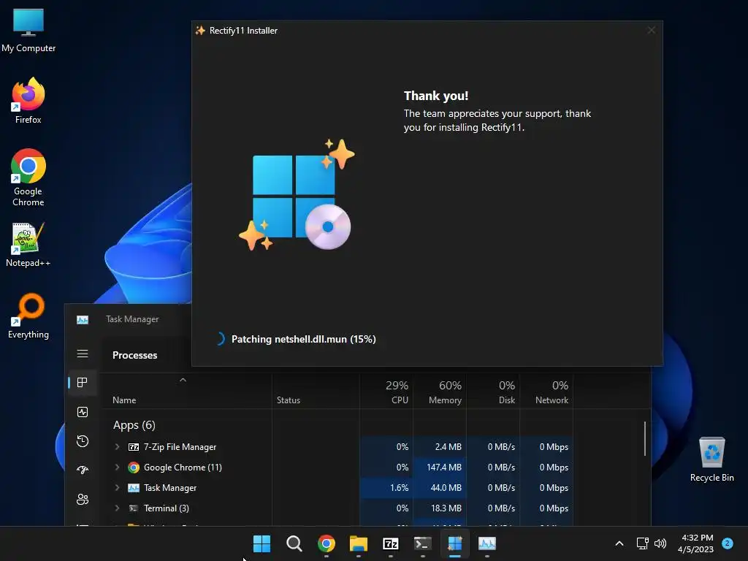Open Users icon in Task Manager sidebar
Viewport: 748px width, 561px height.
click(83, 499)
